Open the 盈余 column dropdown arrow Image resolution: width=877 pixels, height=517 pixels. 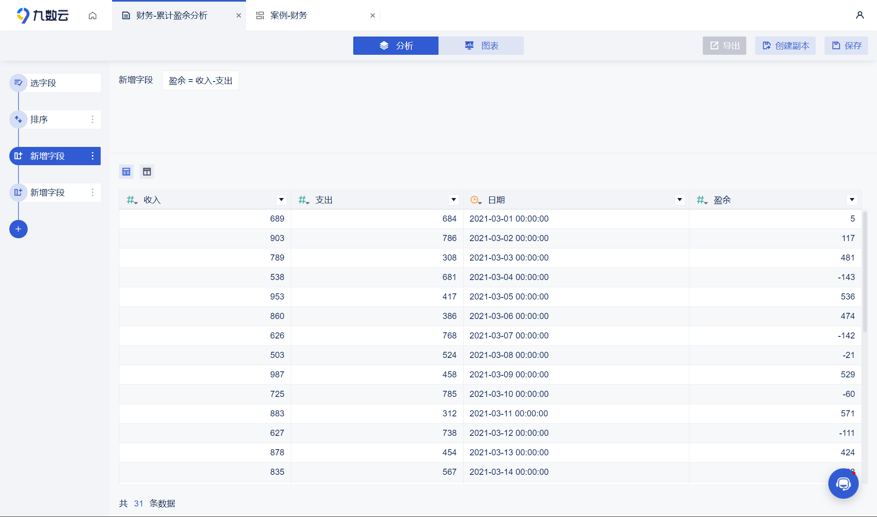(x=852, y=200)
